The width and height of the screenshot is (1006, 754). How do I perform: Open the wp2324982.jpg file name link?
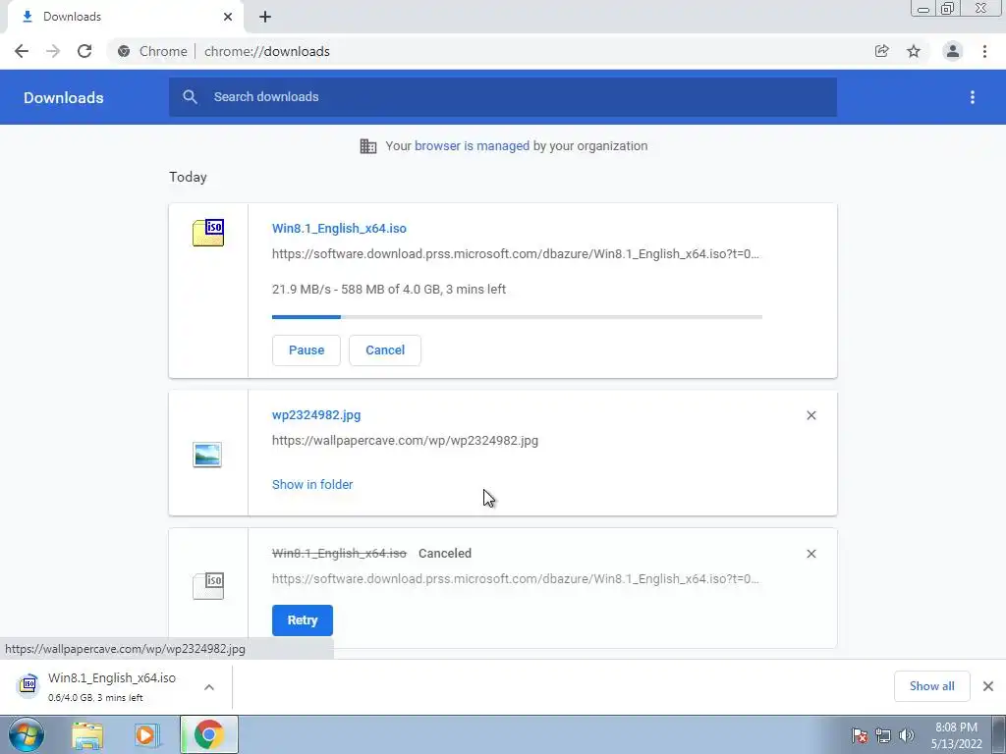tap(316, 415)
